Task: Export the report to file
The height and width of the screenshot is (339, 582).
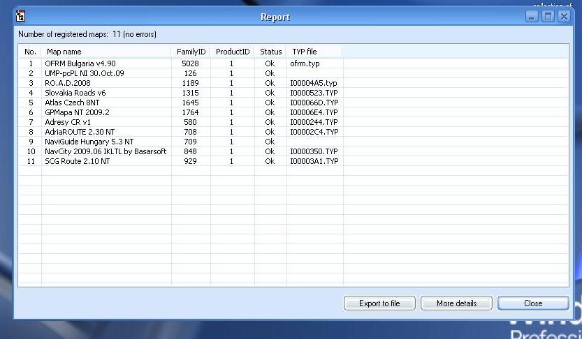Action: coord(379,303)
